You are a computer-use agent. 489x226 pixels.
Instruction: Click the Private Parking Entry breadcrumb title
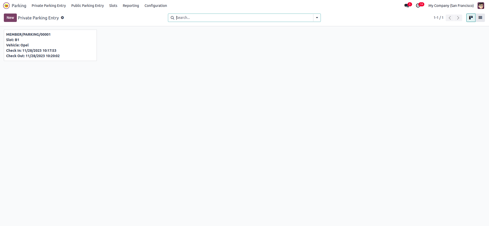[x=38, y=18]
